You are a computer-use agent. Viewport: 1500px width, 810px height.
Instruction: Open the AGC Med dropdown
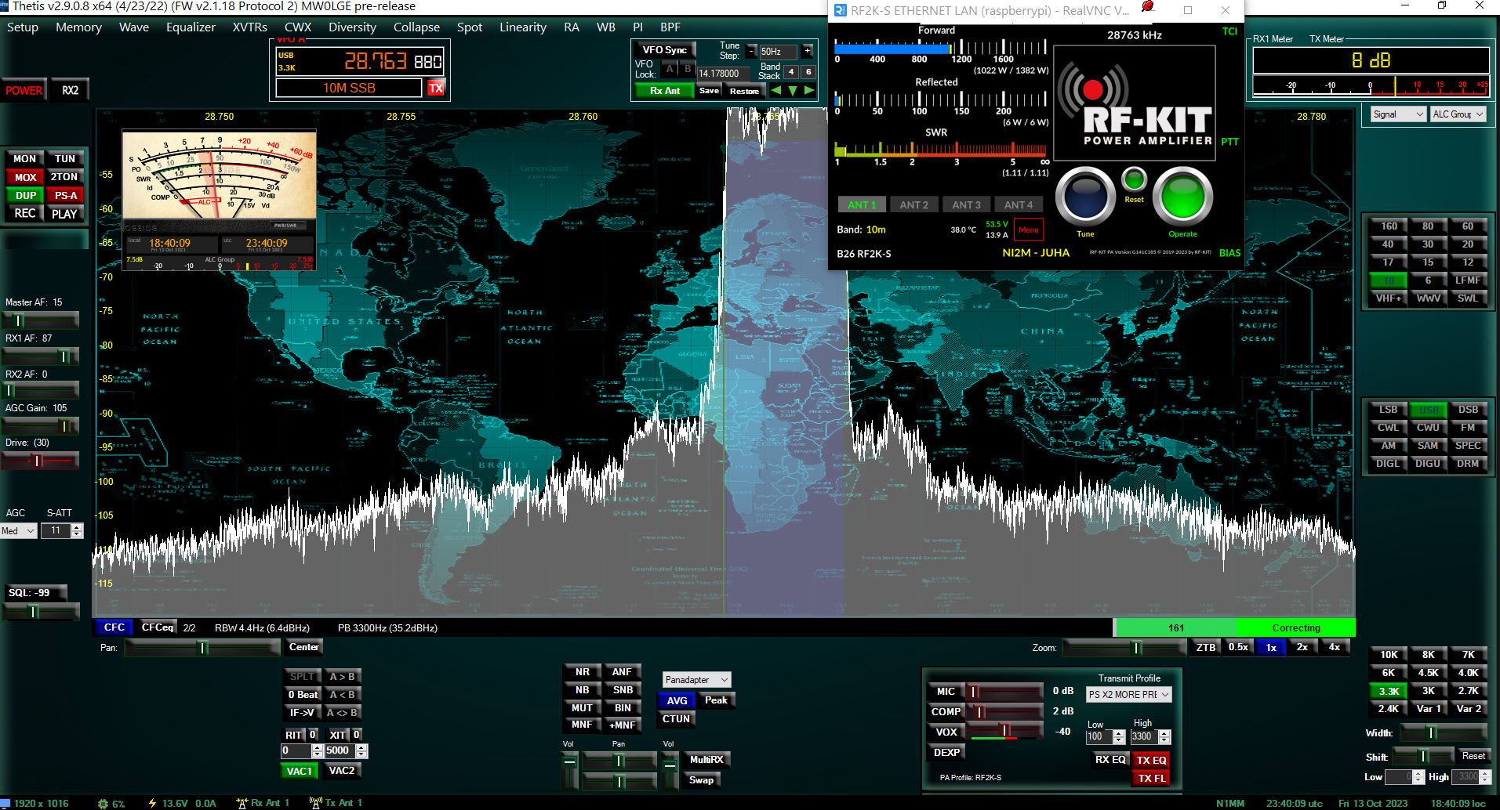19,530
